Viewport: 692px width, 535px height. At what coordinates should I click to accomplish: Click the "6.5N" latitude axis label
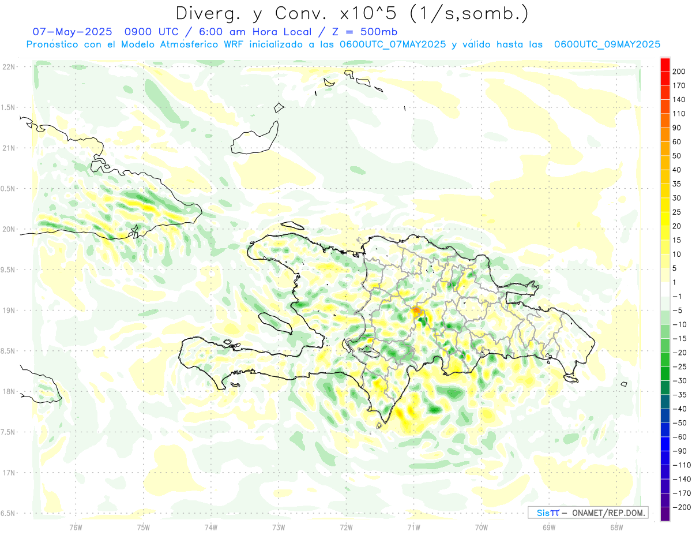coord(9,514)
